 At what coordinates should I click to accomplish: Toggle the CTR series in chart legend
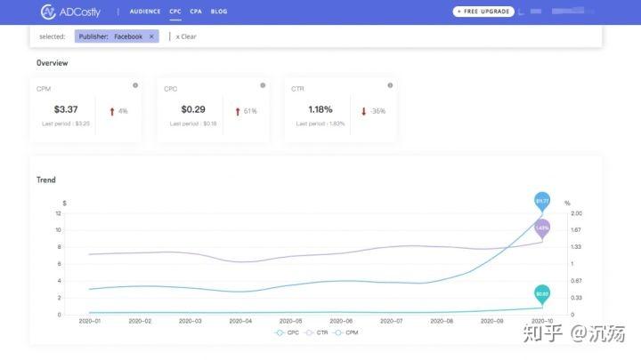pyautogui.click(x=317, y=332)
